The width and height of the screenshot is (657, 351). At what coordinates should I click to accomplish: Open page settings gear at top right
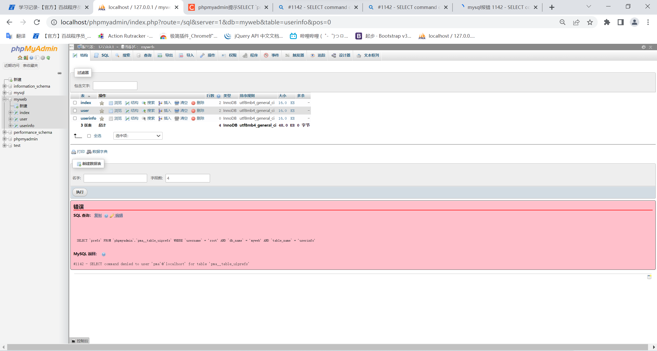(x=643, y=47)
